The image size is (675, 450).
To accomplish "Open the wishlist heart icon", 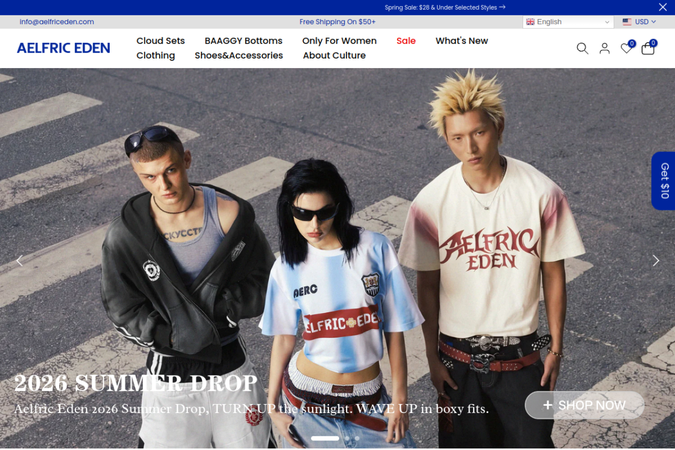I will (x=626, y=49).
